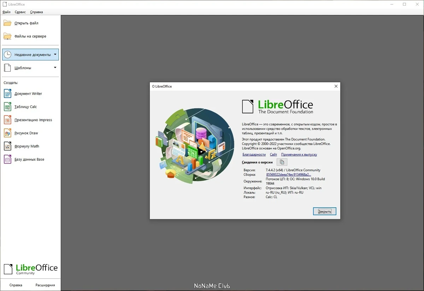Close the О LibreOffice dialog with X
The image size is (424, 291).
click(336, 86)
